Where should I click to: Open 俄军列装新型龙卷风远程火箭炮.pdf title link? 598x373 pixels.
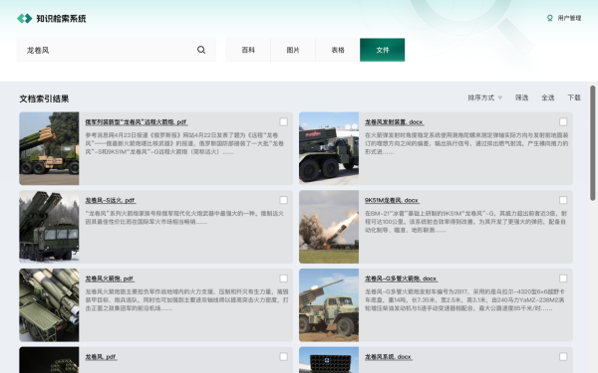pos(137,122)
